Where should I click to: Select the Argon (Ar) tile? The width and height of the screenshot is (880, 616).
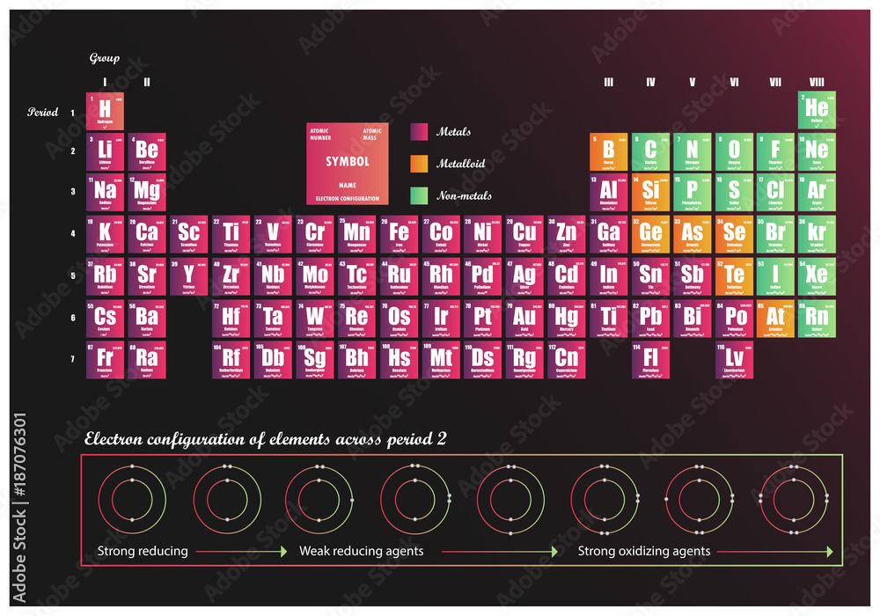(817, 193)
